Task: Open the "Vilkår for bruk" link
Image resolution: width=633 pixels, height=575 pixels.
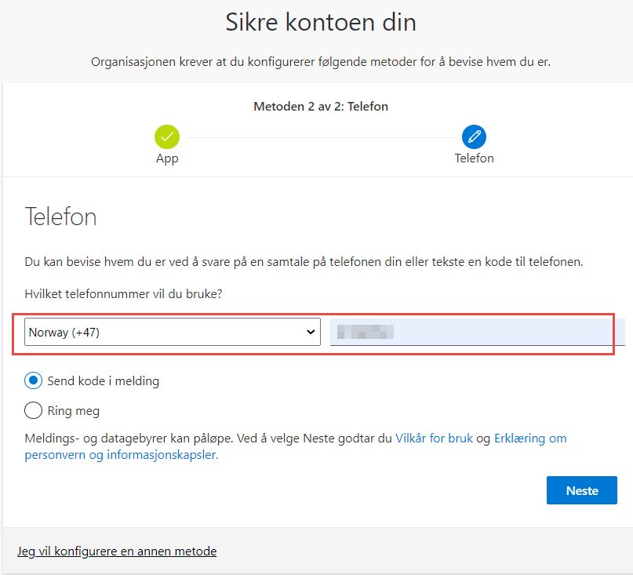Action: coord(434,439)
